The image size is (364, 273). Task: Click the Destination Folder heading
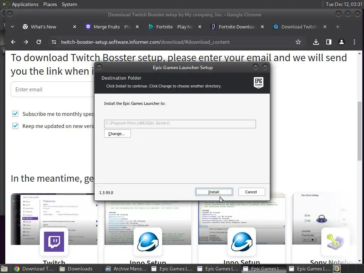[122, 78]
